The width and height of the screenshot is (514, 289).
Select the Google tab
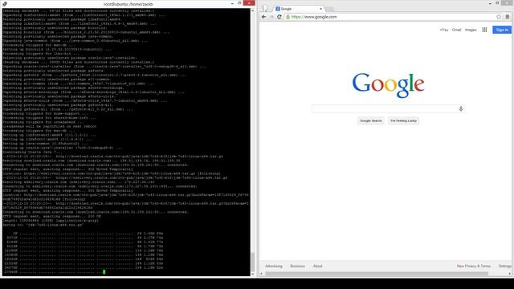coord(298,9)
